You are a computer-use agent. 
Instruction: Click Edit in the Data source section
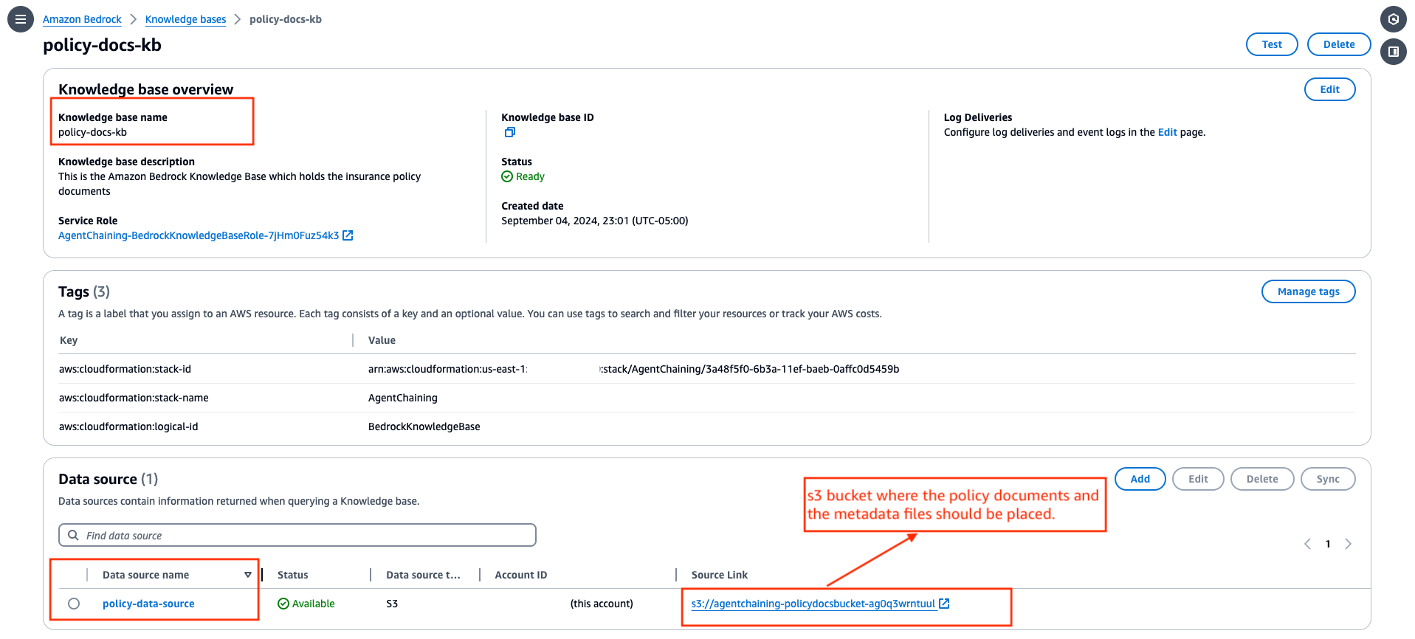1198,479
